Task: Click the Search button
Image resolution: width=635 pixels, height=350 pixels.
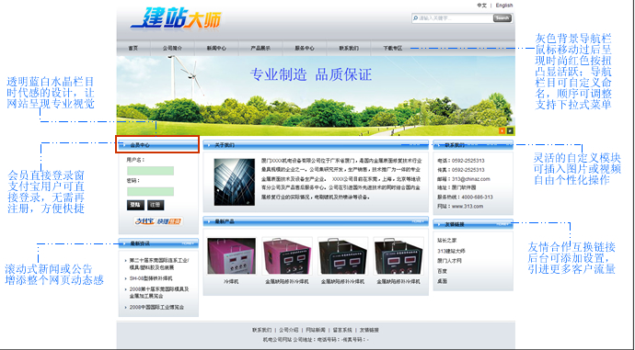Action: coord(502,18)
